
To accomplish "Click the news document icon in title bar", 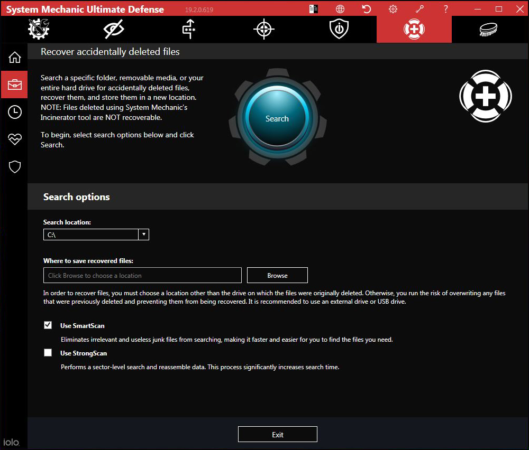I will 313,9.
